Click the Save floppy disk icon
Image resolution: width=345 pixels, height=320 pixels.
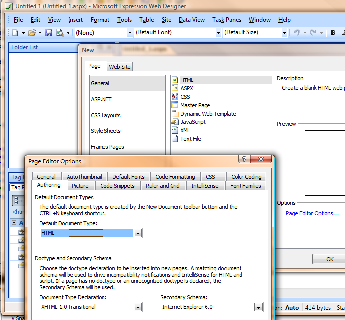(x=49, y=33)
